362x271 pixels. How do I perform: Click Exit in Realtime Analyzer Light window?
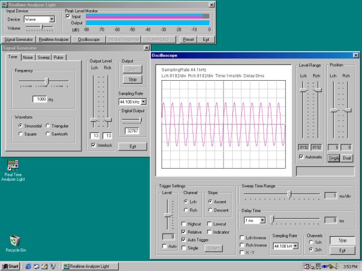point(206,39)
